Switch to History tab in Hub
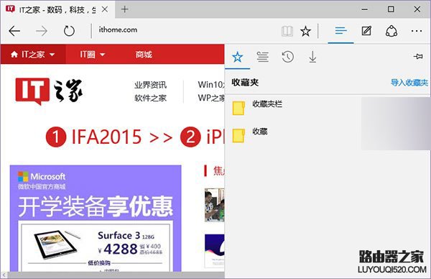The height and width of the screenshot is (279, 431). pyautogui.click(x=288, y=57)
